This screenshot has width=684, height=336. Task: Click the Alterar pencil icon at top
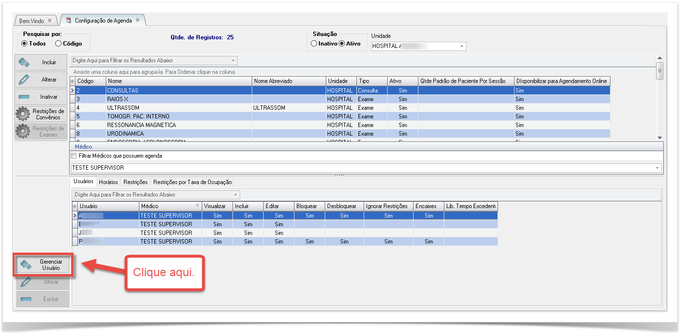tap(24, 80)
